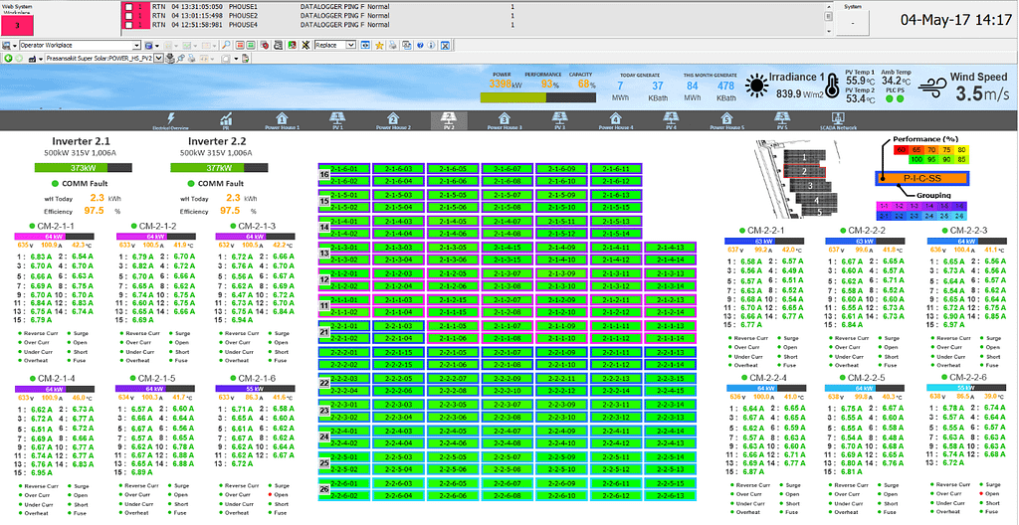Click the red alarm count button showing 3
This screenshot has width=1019, height=525.
[17, 23]
